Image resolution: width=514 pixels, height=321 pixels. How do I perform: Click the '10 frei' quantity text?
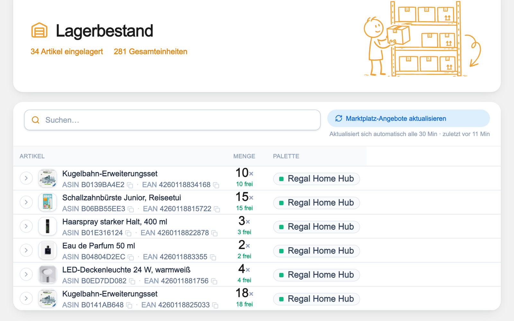coord(244,184)
